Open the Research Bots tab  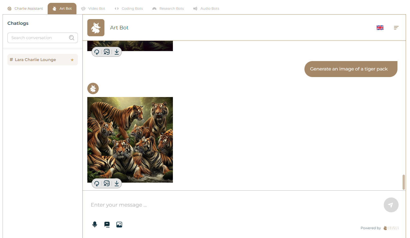(x=168, y=9)
